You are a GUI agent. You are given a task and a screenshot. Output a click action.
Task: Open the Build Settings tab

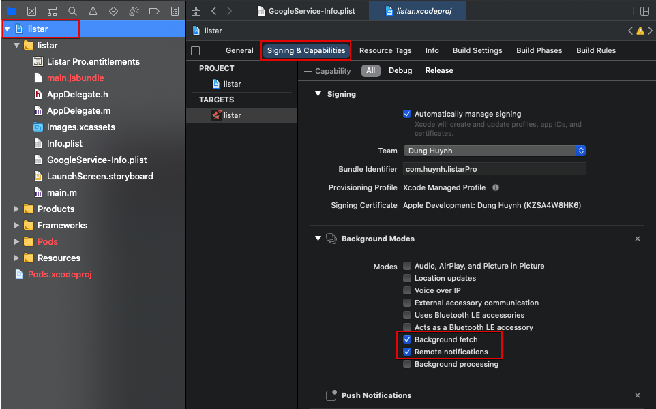[477, 50]
